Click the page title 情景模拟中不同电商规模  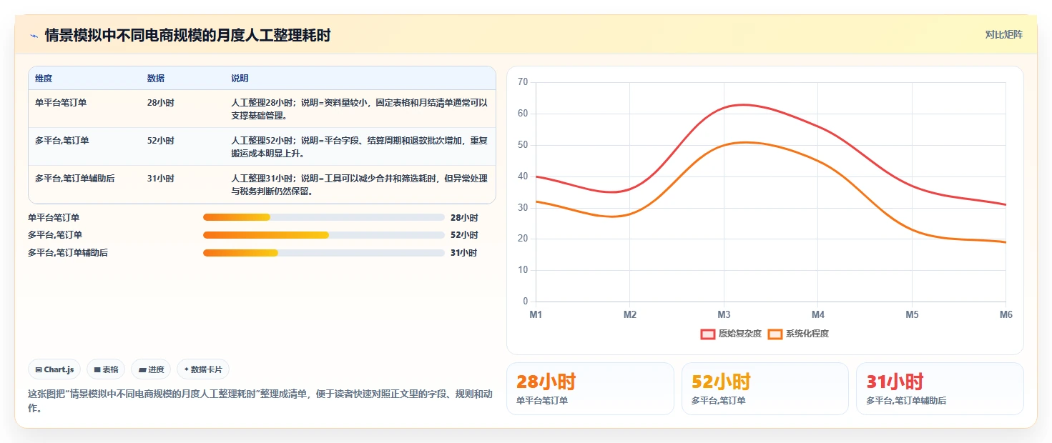point(188,35)
